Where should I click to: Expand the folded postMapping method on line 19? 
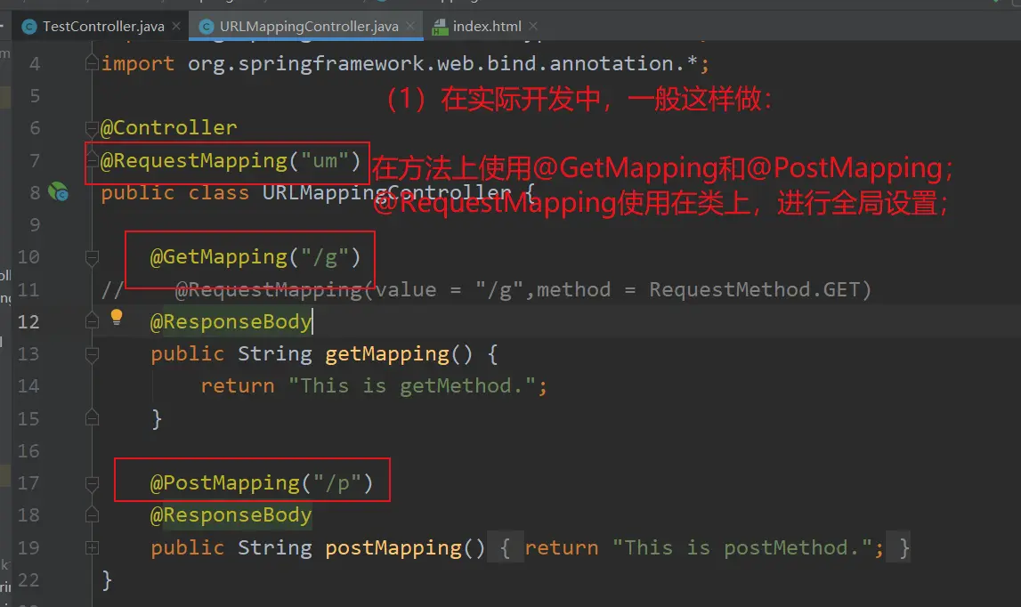click(x=92, y=547)
